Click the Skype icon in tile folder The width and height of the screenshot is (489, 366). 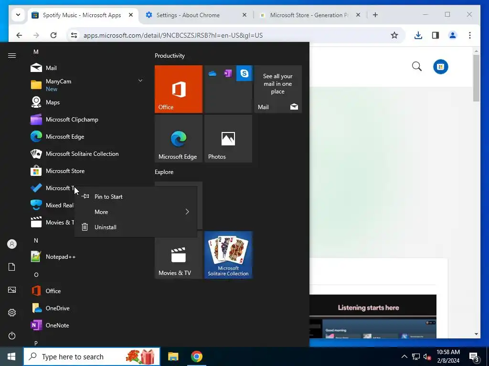[x=244, y=73]
